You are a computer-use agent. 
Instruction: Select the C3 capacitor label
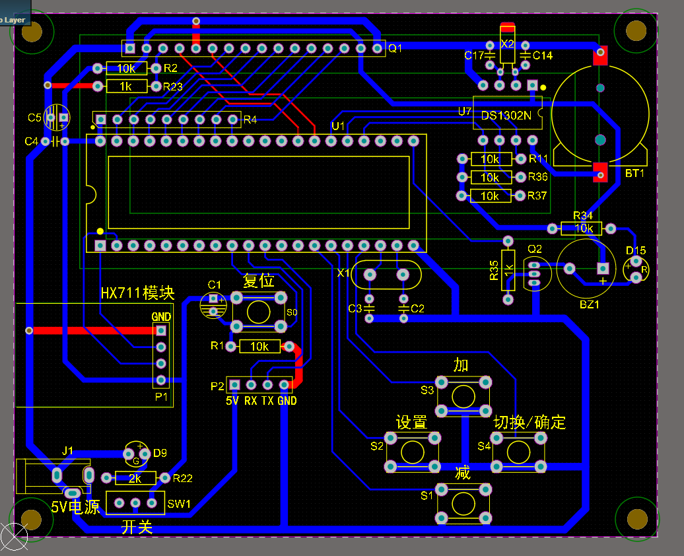click(355, 308)
